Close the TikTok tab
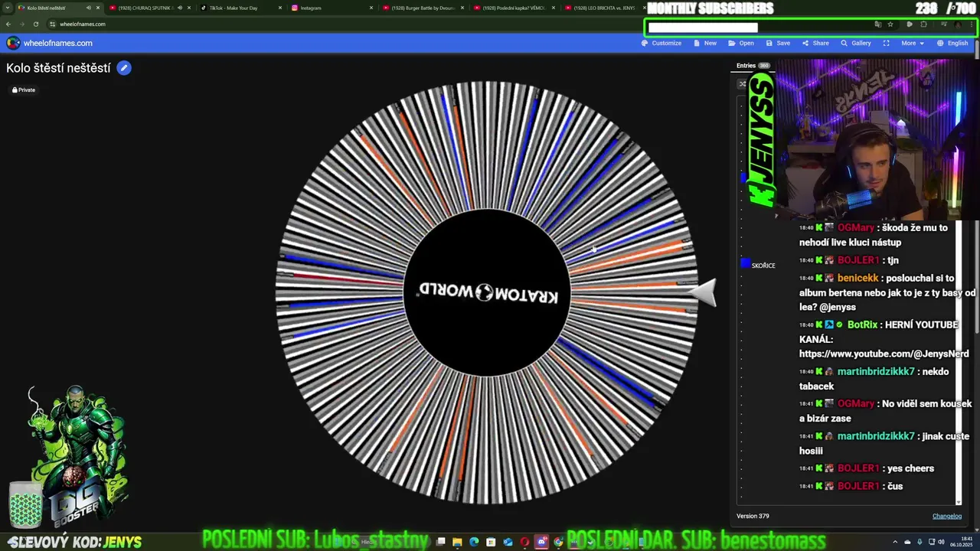 pos(280,8)
